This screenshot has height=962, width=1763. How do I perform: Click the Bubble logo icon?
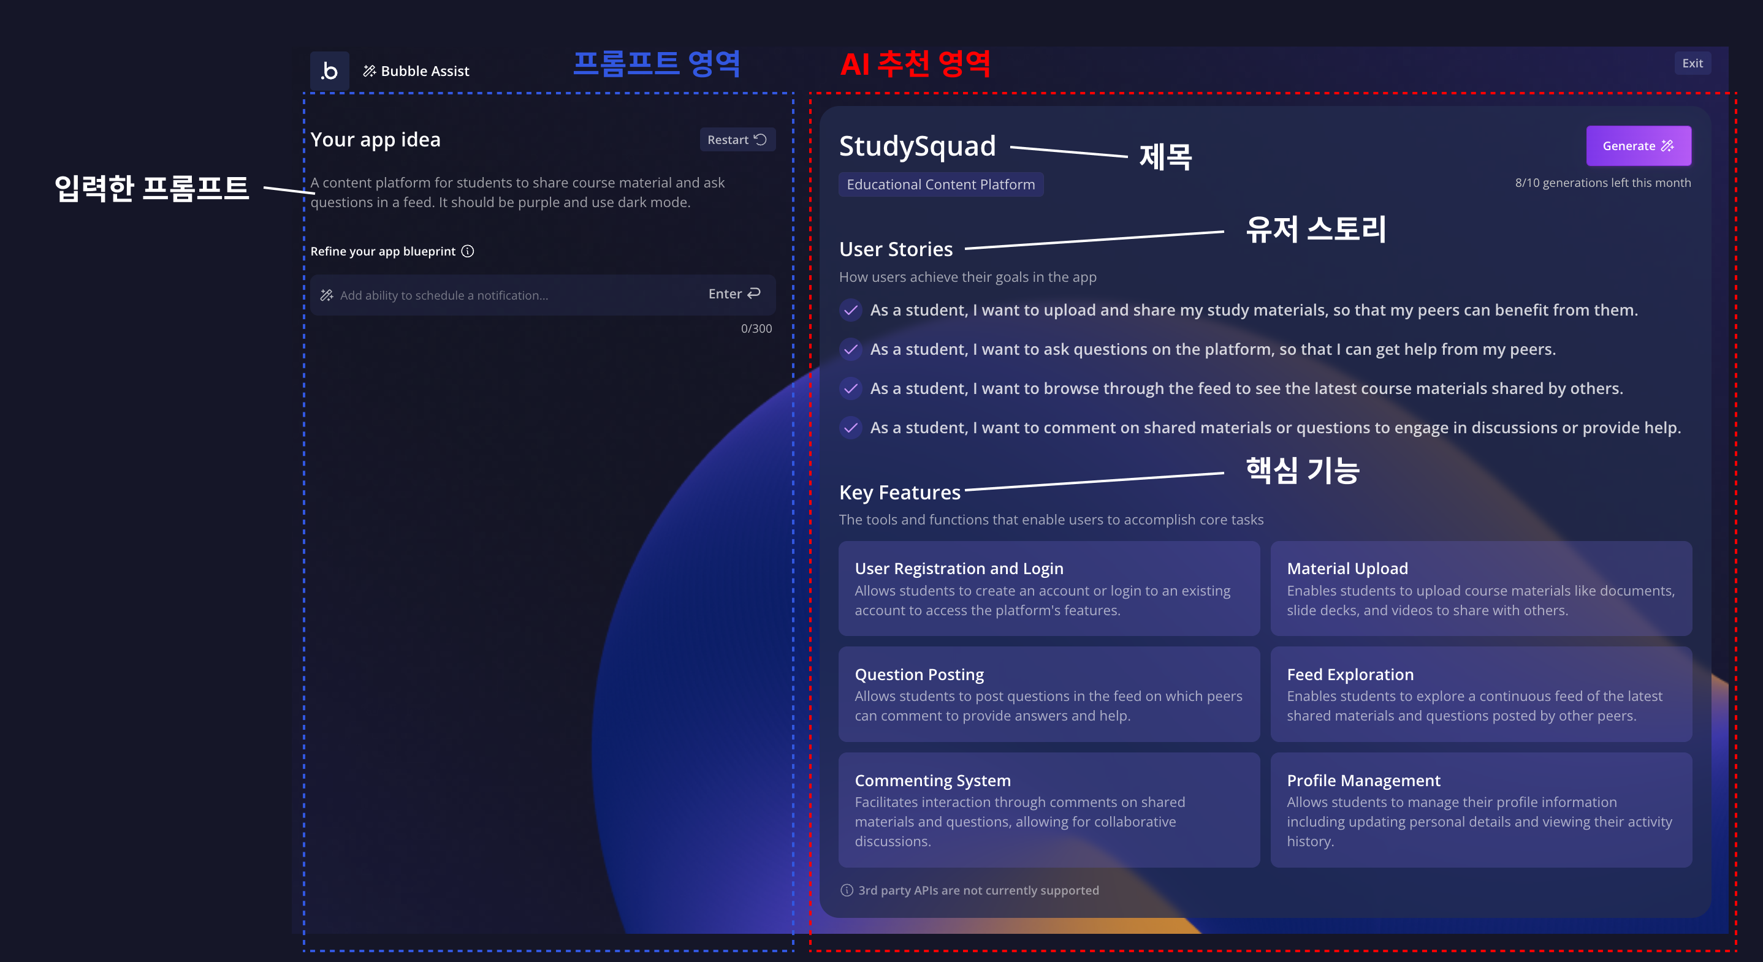(x=329, y=70)
